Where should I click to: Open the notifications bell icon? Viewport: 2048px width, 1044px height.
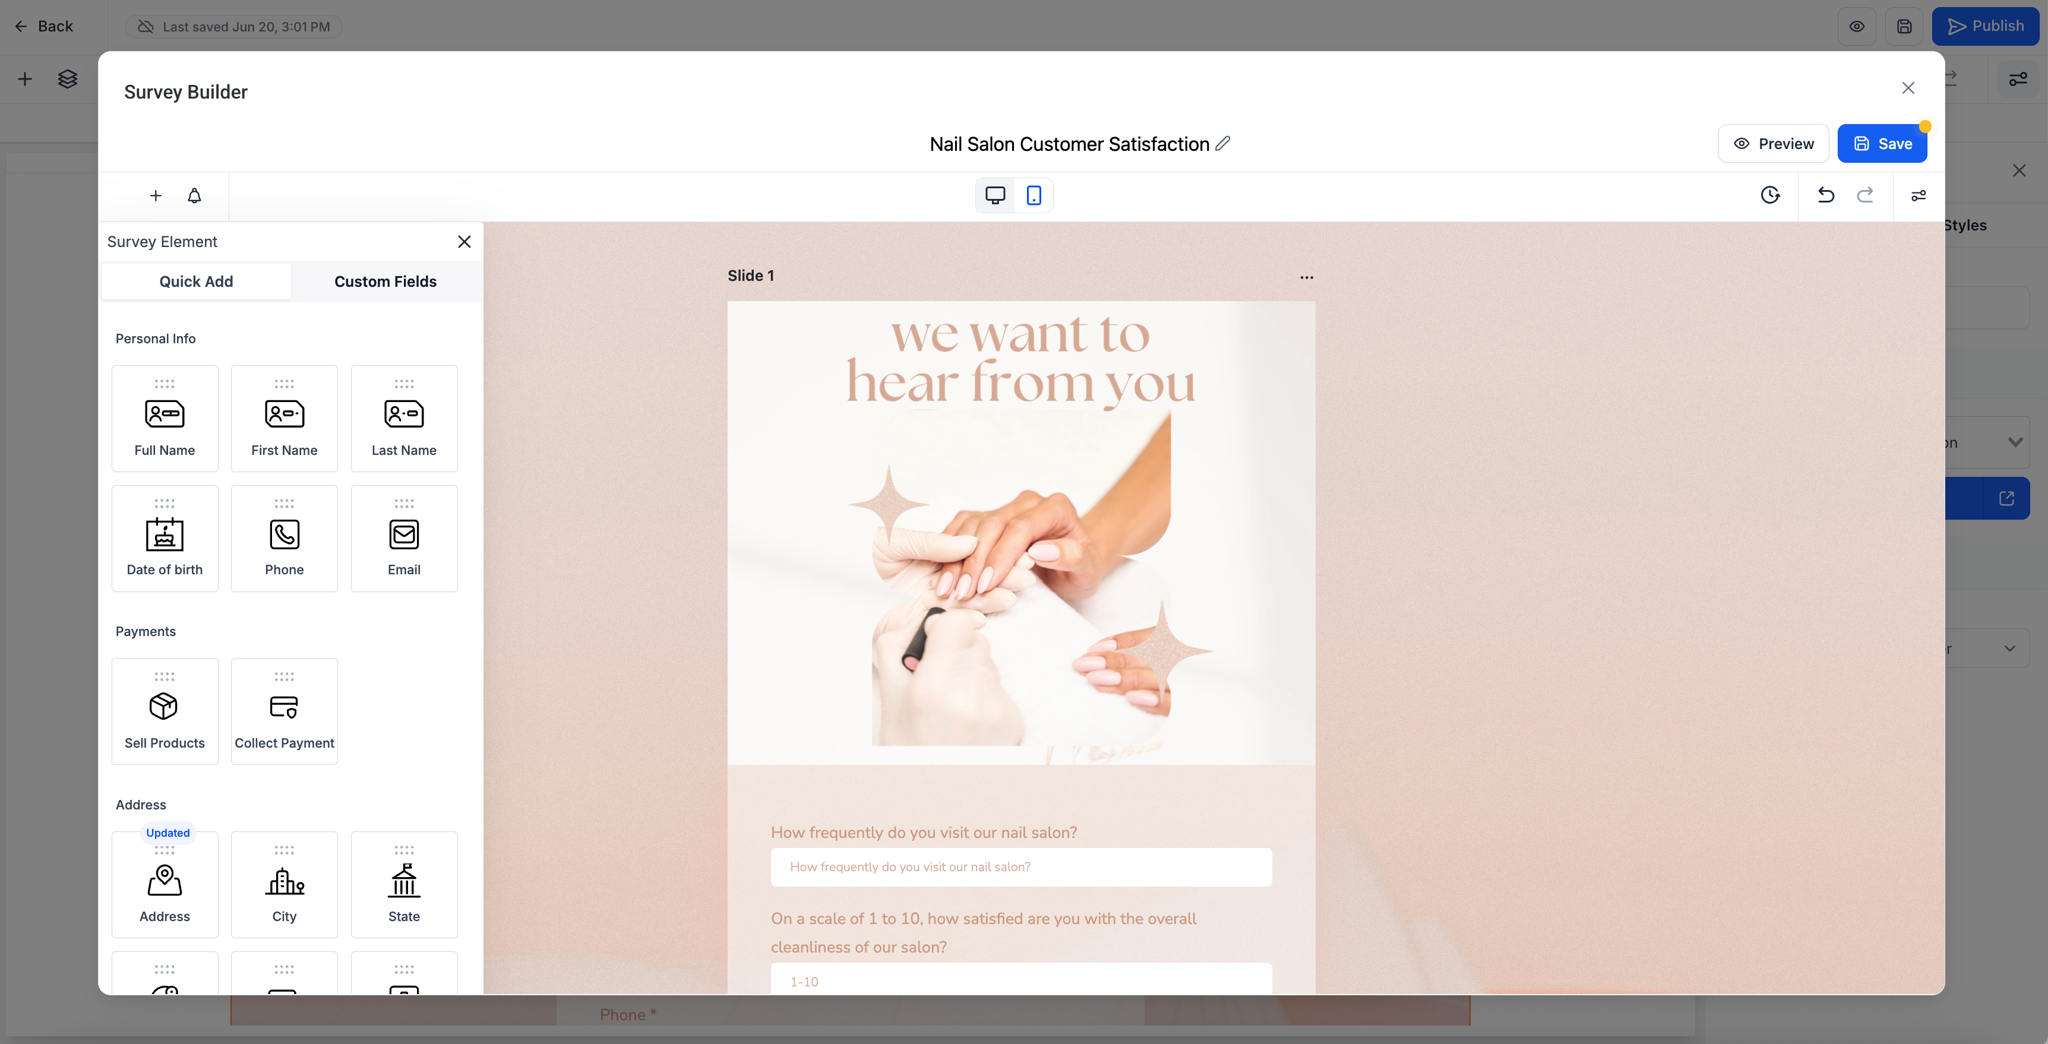click(x=194, y=195)
